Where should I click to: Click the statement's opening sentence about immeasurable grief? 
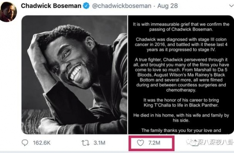(181, 27)
